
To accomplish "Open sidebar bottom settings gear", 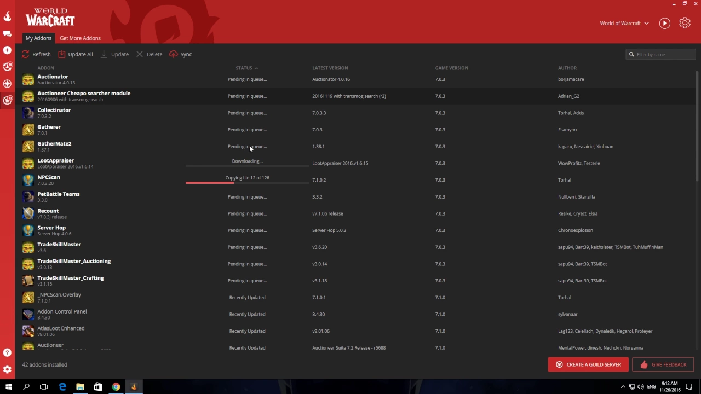I will [7, 369].
